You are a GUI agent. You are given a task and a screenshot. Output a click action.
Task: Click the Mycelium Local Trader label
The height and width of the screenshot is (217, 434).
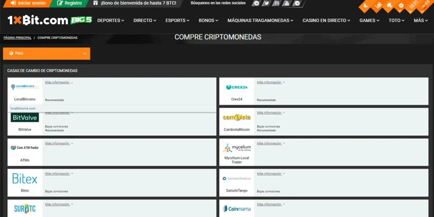236,160
